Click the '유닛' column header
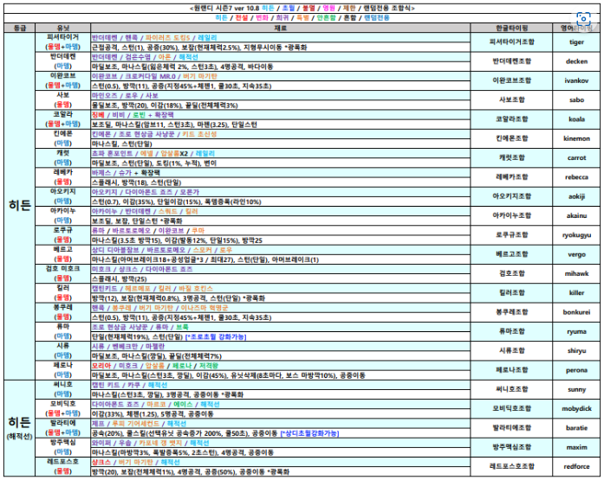 click(x=62, y=28)
